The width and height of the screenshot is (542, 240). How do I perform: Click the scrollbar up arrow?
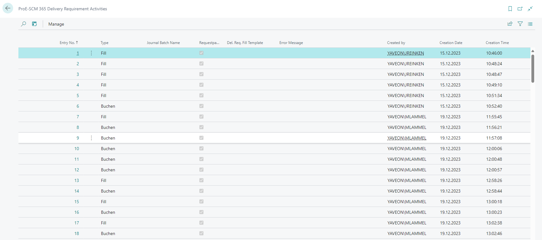coord(533,51)
